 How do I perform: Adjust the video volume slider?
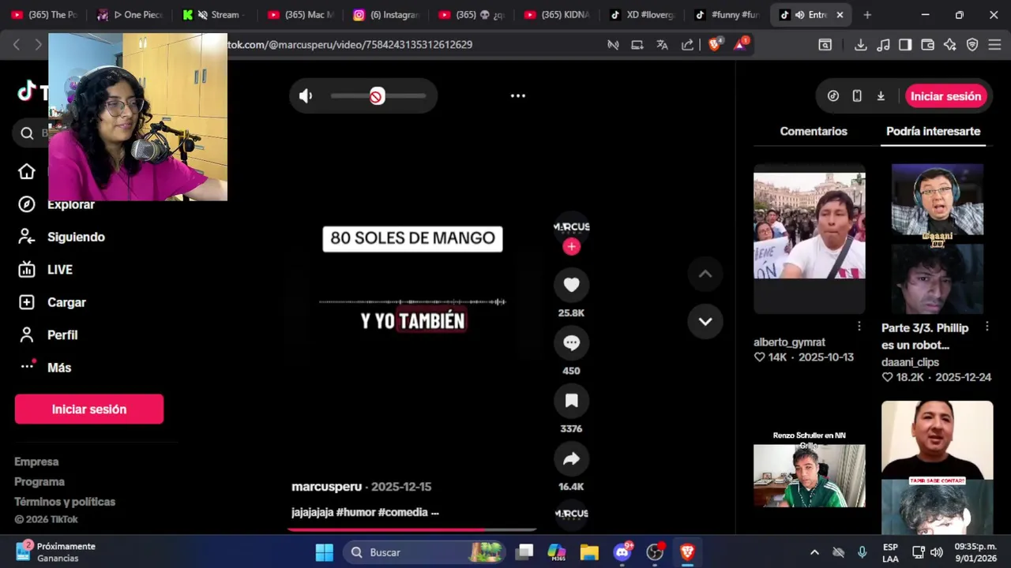[x=378, y=96]
